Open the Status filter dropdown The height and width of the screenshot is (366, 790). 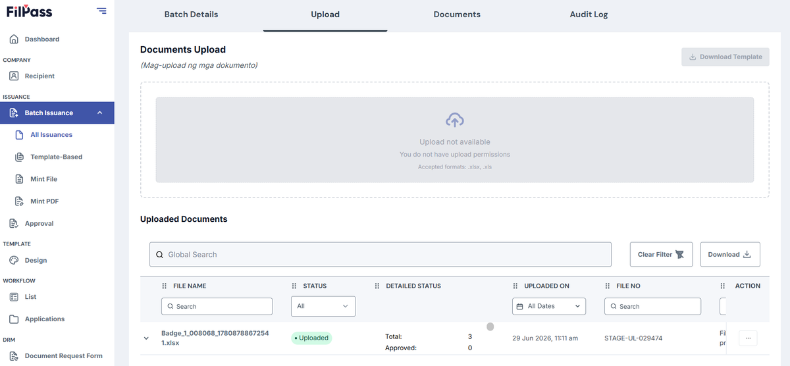pos(323,306)
